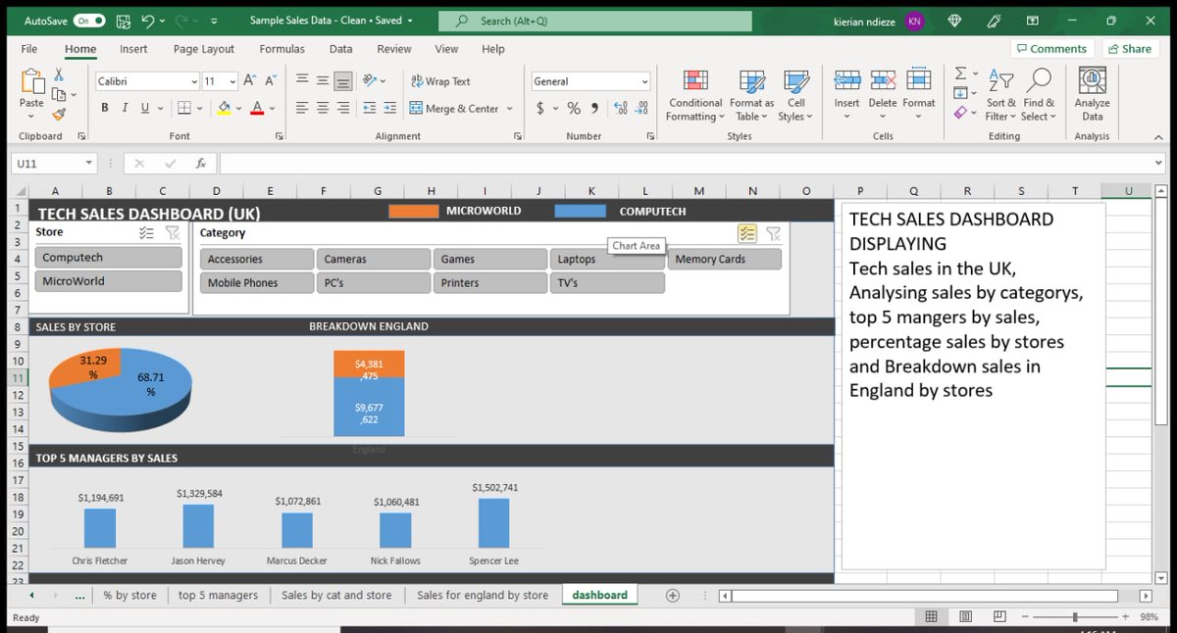
Task: Click the Decrease Indent icon
Action: [x=371, y=108]
